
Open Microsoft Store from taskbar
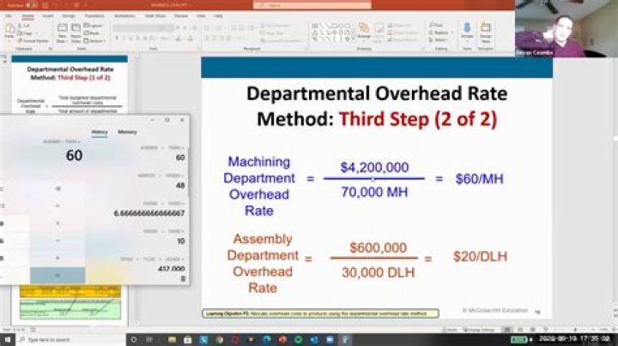188,340
